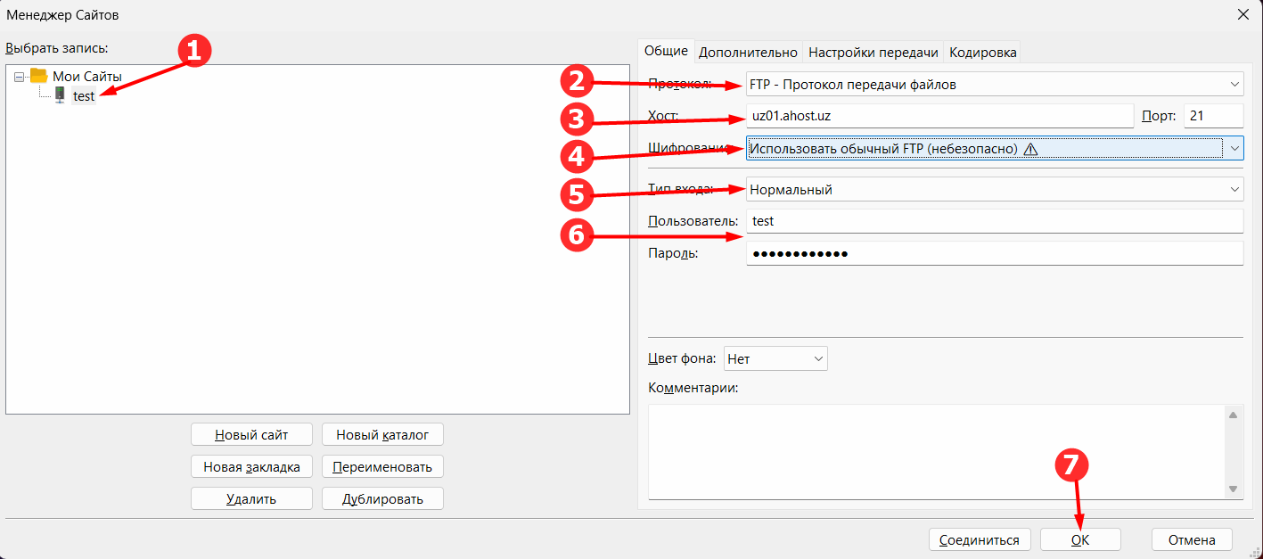Click the Пароль label

pos(673,253)
